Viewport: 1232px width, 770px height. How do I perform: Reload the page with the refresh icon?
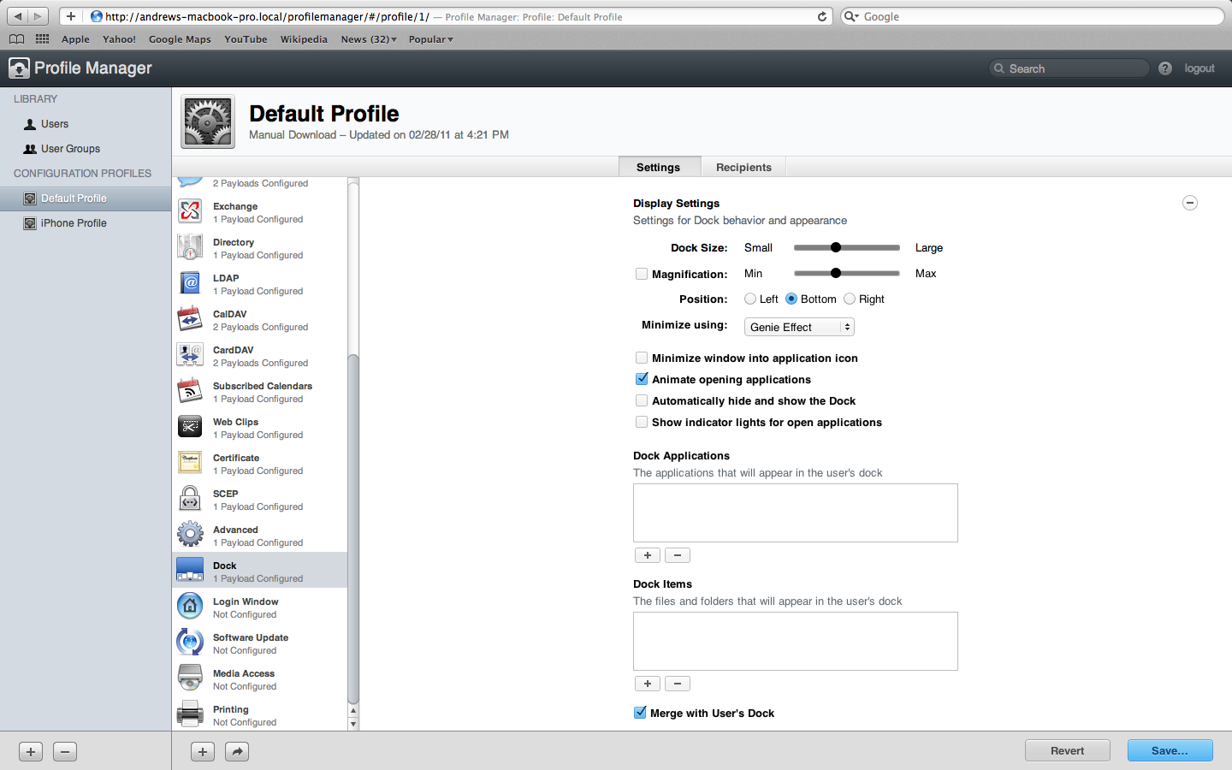[822, 16]
